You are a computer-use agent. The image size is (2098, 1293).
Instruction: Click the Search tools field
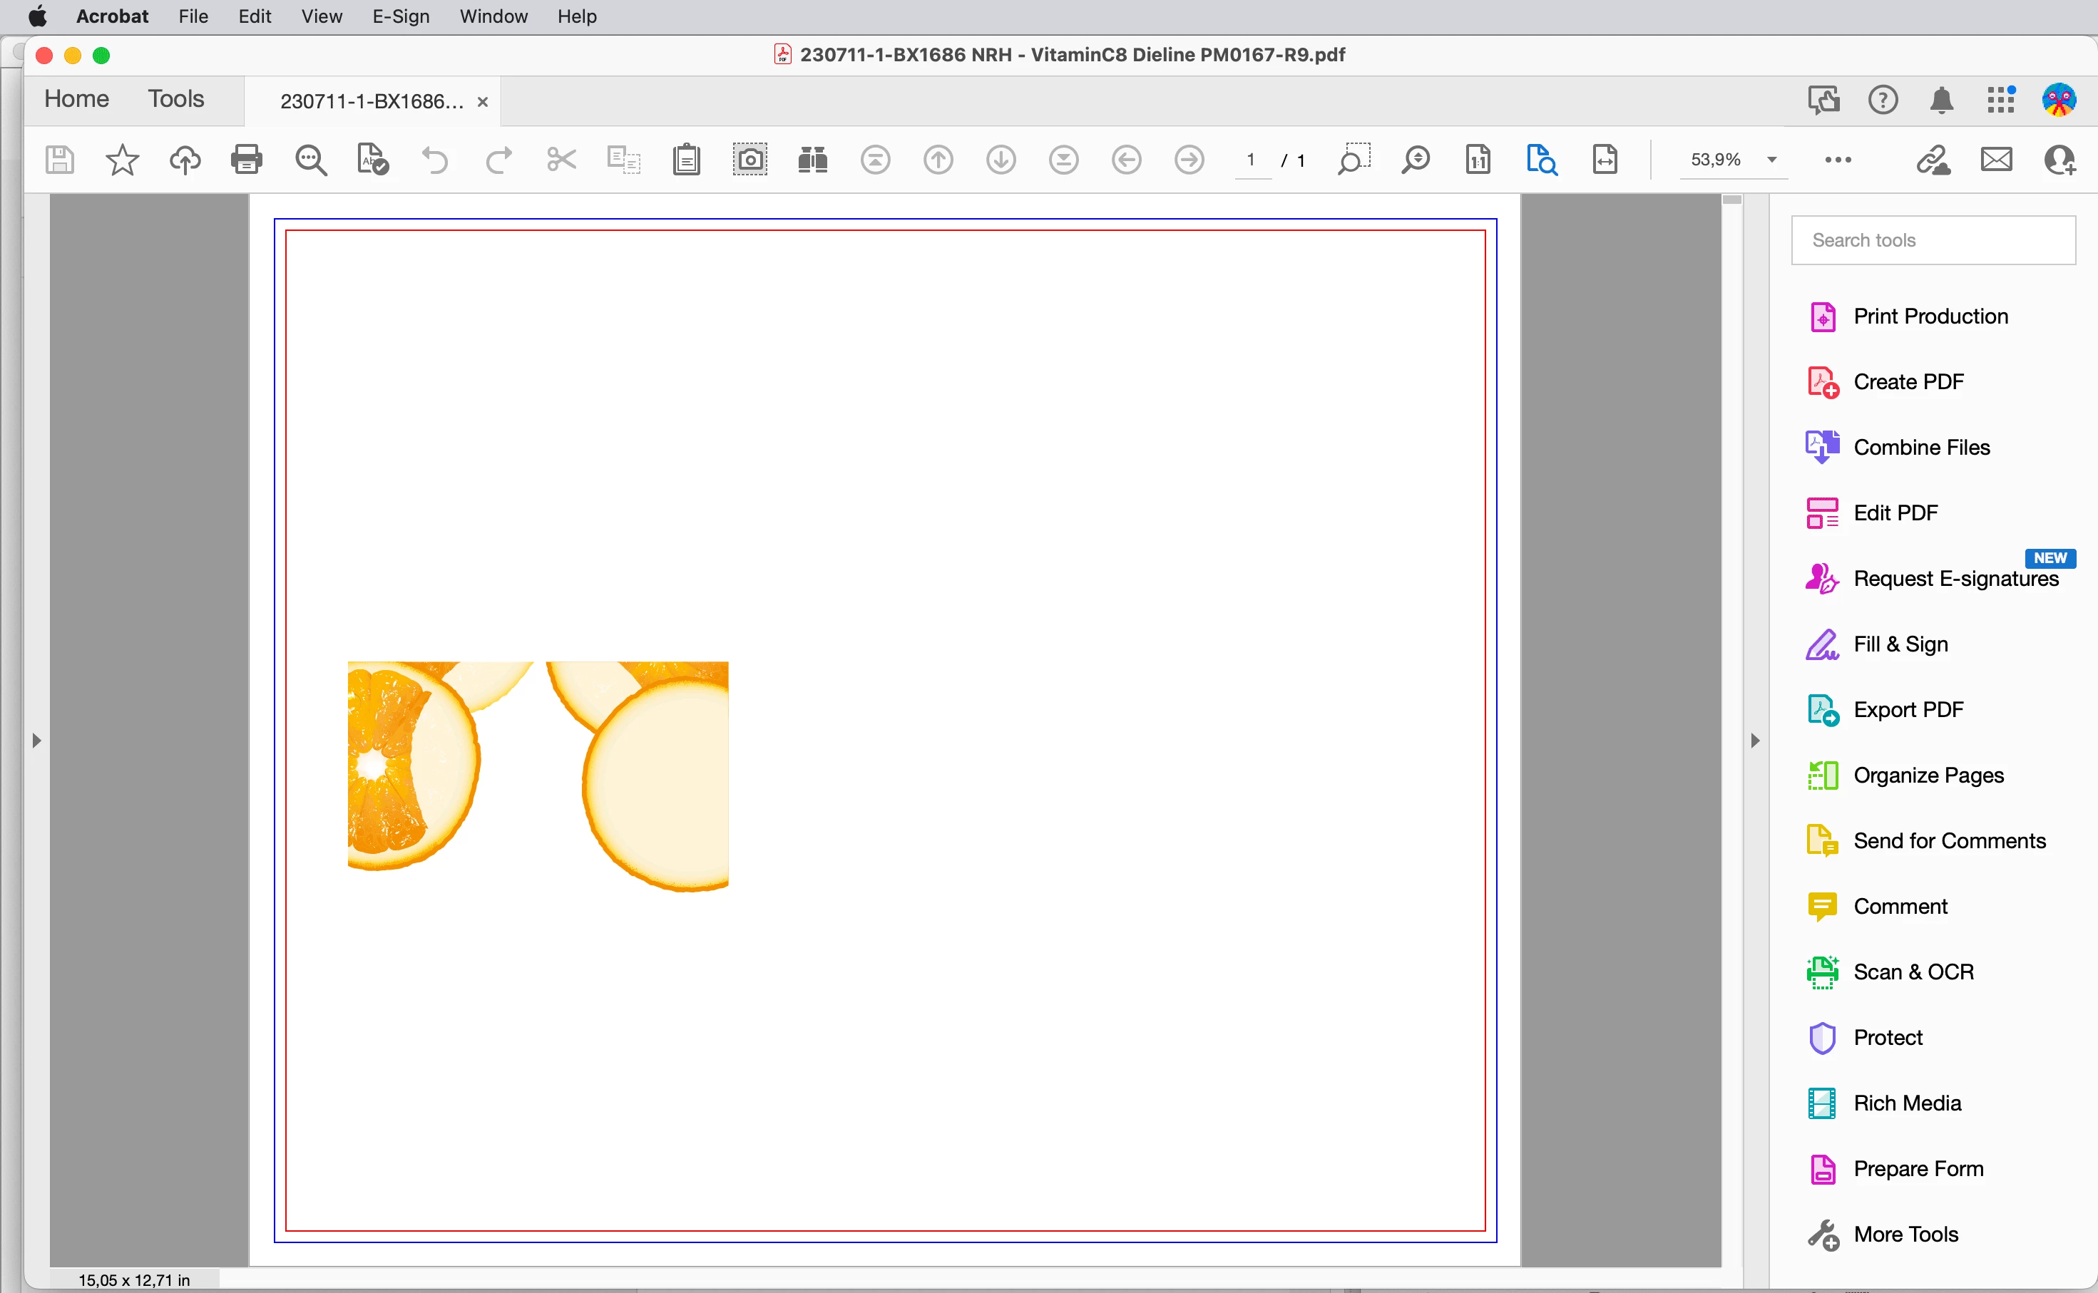click(1932, 240)
